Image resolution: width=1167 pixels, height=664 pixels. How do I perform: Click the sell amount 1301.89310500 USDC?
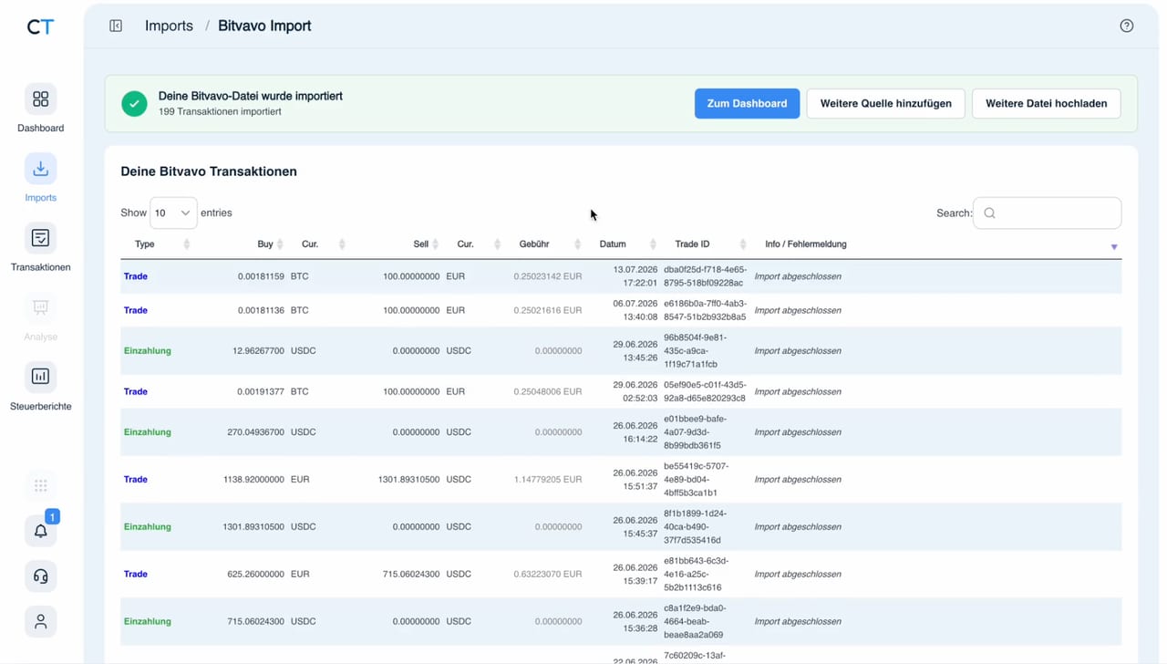(408, 479)
